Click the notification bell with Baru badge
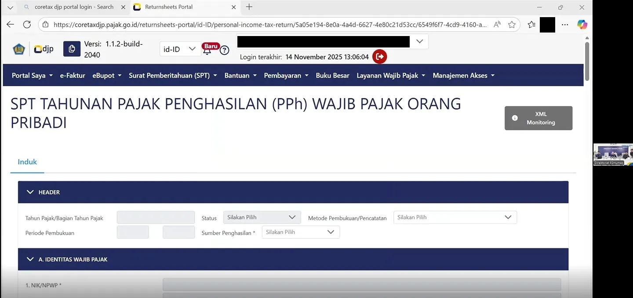Viewport: 633px width, 298px height. point(207,51)
